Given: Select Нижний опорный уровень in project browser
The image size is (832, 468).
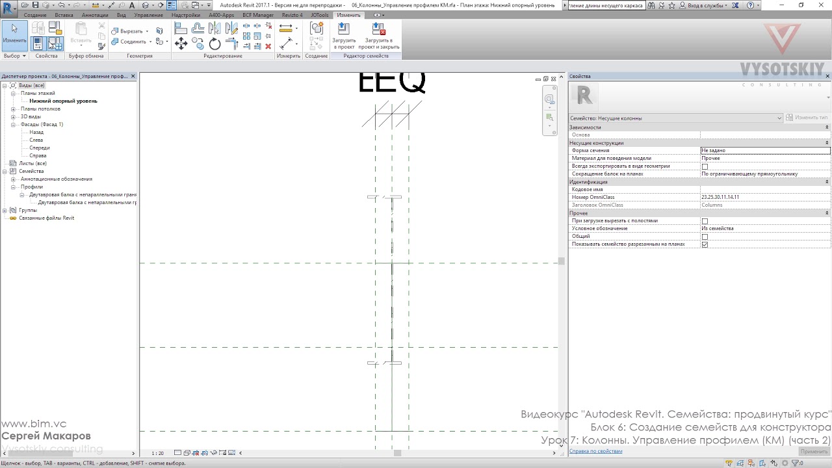Looking at the screenshot, I should click(x=63, y=101).
